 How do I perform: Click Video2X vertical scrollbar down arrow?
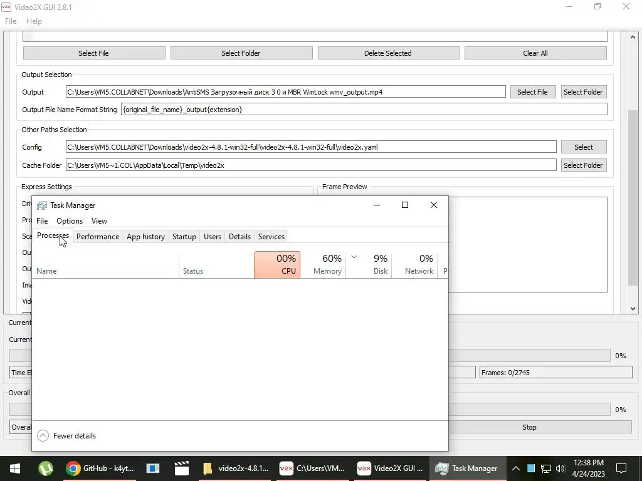(x=633, y=309)
